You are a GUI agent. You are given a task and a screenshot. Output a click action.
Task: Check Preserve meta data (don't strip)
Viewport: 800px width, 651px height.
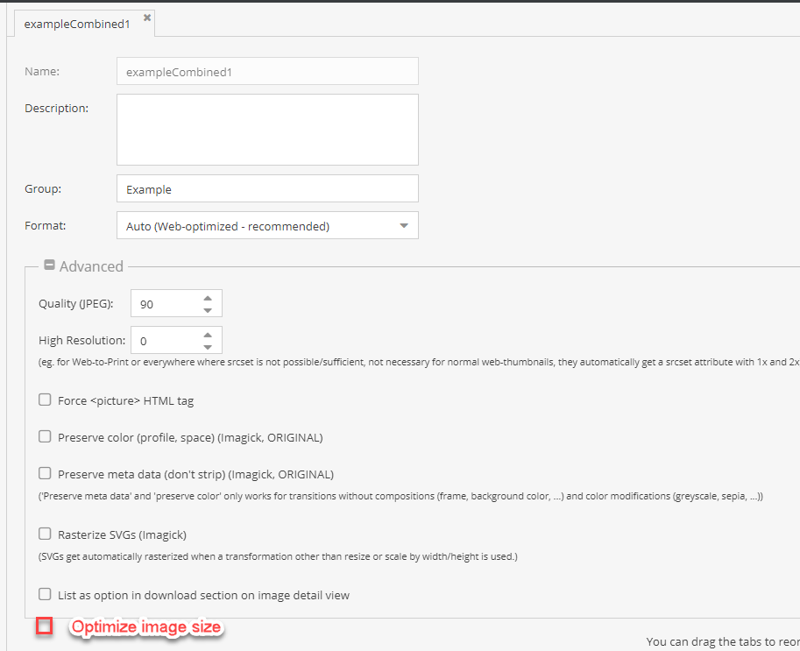[45, 473]
